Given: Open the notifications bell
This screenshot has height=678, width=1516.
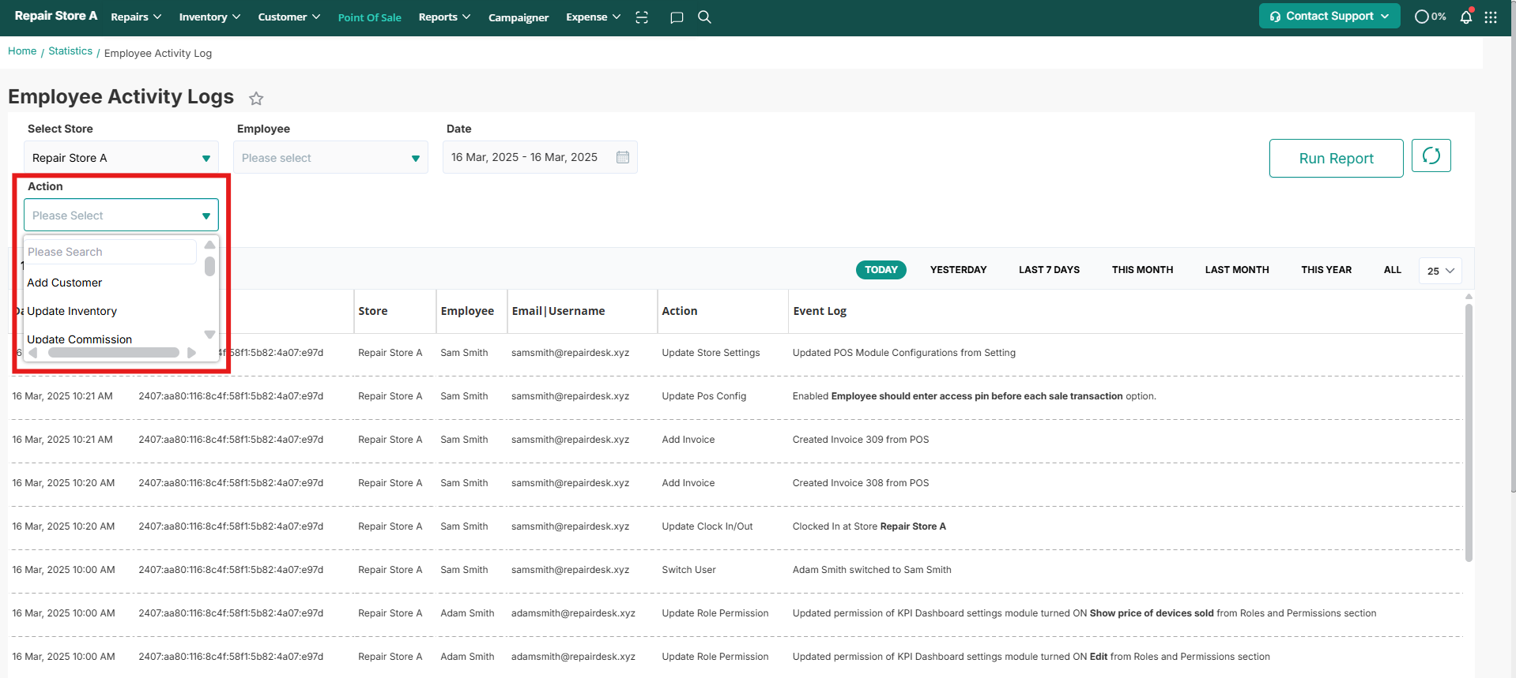Looking at the screenshot, I should [x=1466, y=17].
